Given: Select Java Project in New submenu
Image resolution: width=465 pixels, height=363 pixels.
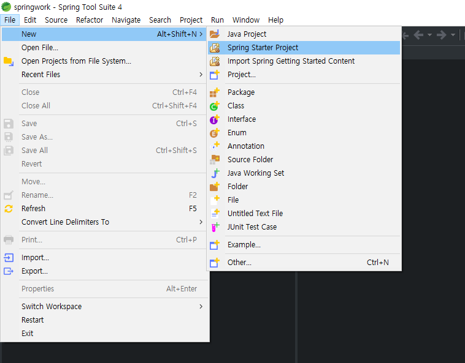Looking at the screenshot, I should tap(304, 34).
